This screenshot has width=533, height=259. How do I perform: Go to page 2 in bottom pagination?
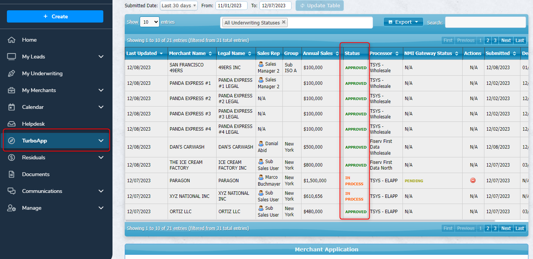(487, 228)
